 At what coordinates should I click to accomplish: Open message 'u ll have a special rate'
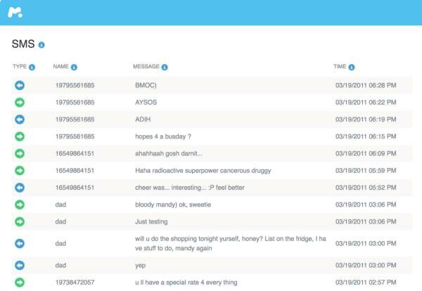pyautogui.click(x=186, y=283)
